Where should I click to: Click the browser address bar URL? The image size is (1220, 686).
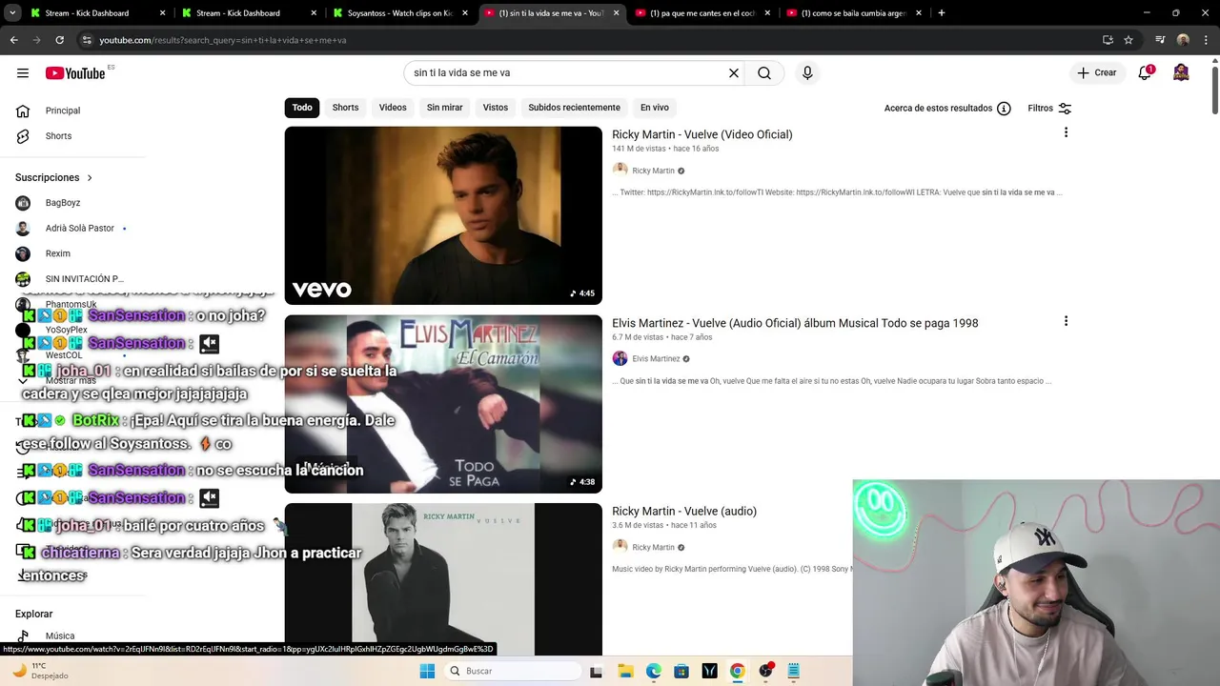pos(223,40)
